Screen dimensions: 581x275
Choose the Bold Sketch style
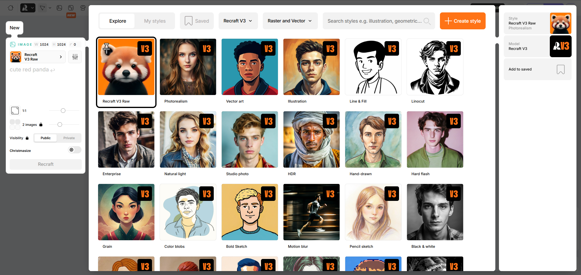click(x=250, y=217)
